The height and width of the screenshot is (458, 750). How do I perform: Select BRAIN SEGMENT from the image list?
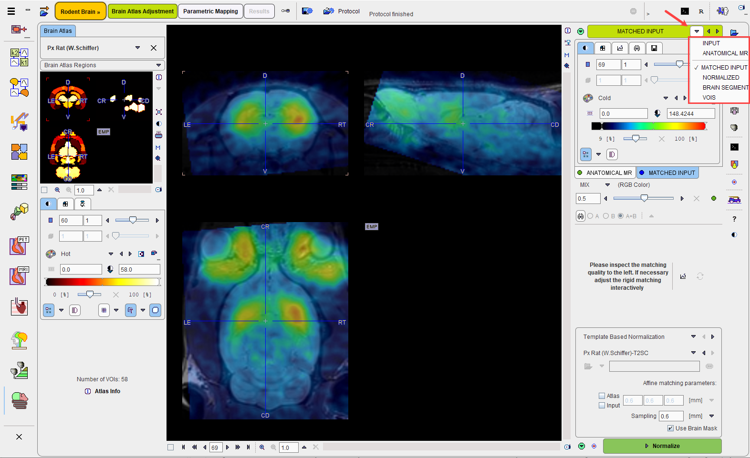pyautogui.click(x=725, y=87)
